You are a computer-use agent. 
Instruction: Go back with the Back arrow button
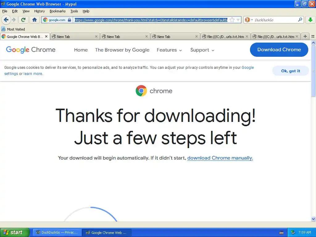click(x=6, y=20)
